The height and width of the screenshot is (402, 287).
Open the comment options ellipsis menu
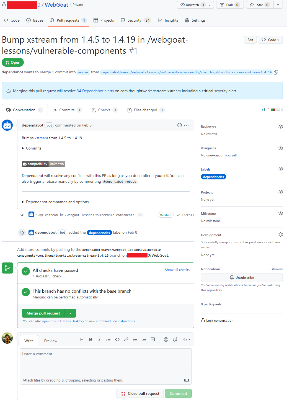(x=186, y=125)
